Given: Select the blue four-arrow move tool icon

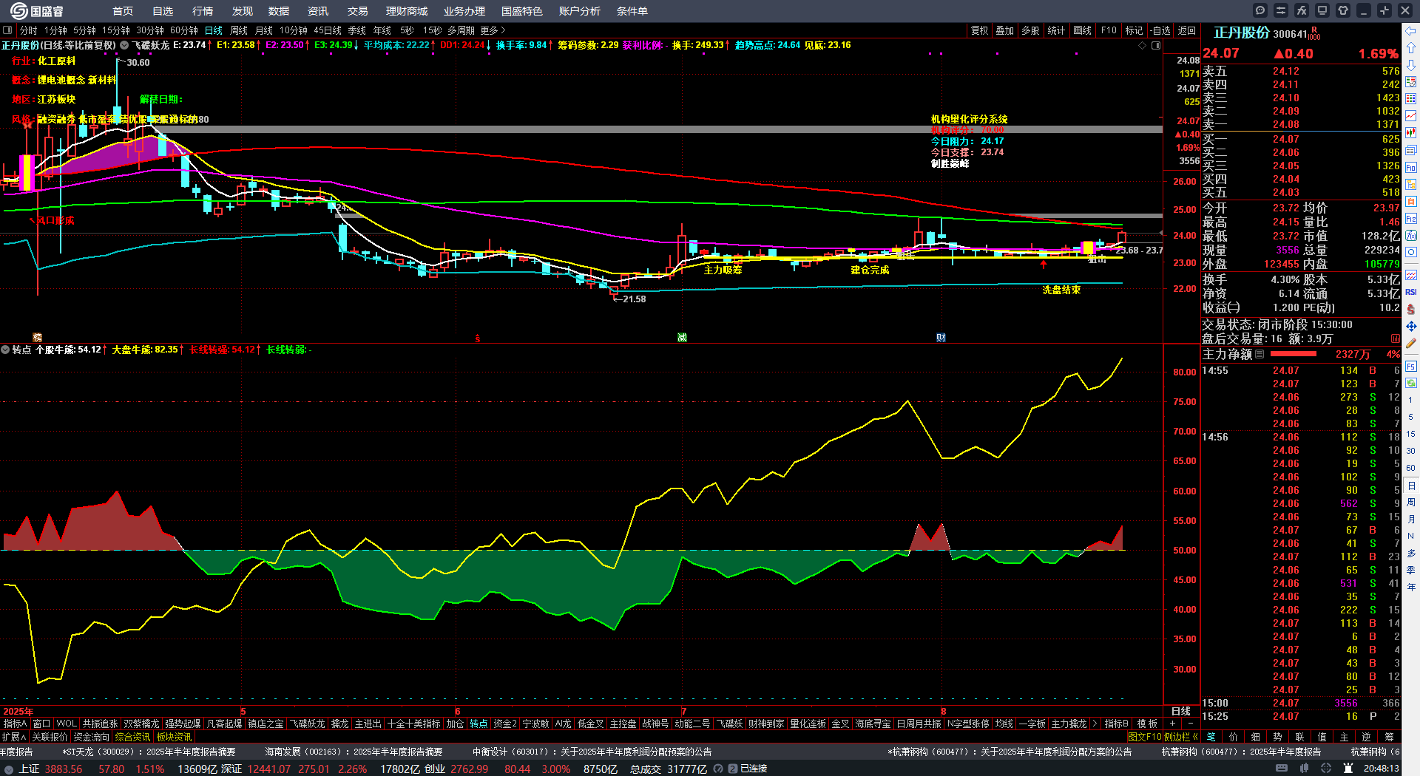Looking at the screenshot, I should coord(1411,326).
